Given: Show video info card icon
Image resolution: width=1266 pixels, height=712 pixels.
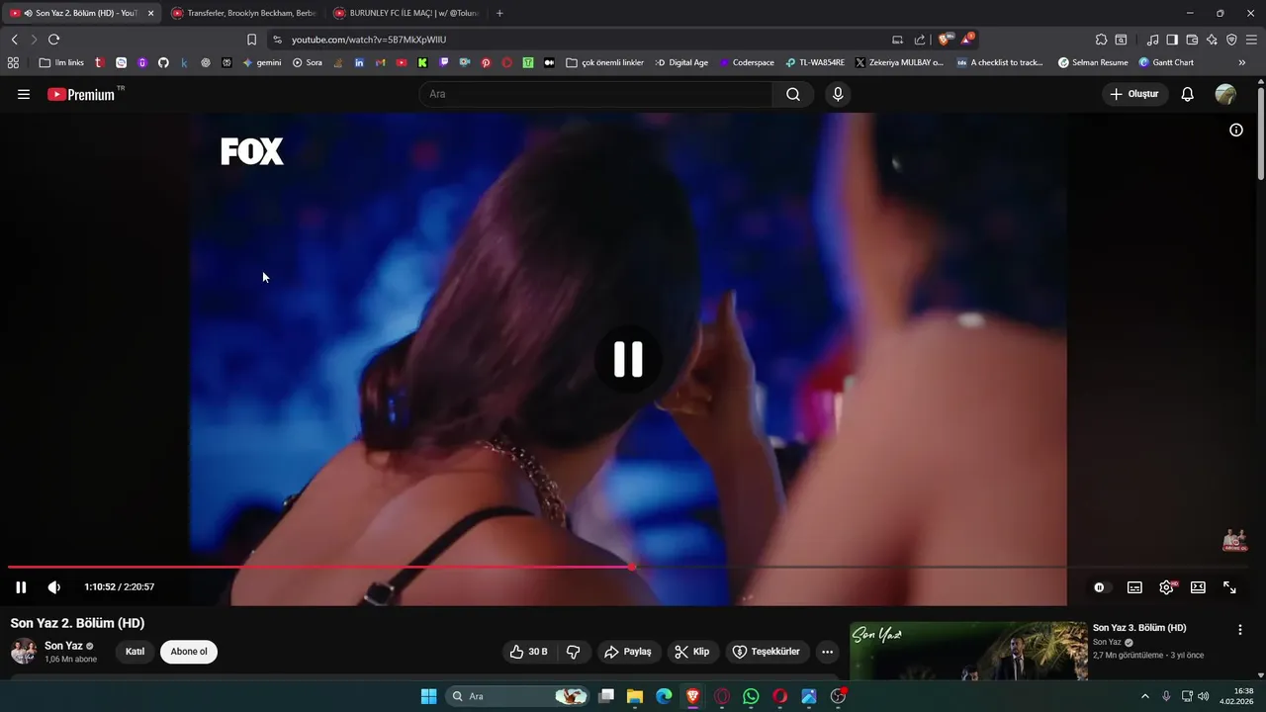Looking at the screenshot, I should pos(1236,130).
